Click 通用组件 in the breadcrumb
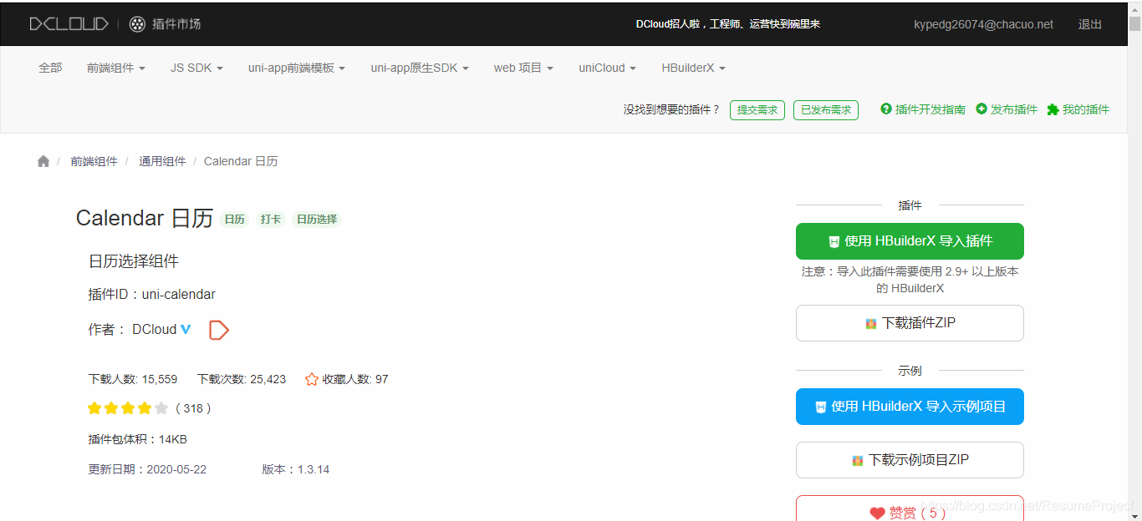 [x=162, y=161]
